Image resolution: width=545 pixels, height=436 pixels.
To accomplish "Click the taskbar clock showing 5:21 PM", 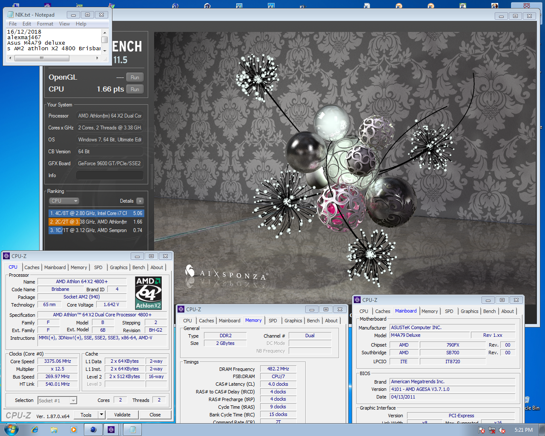I will point(523,430).
